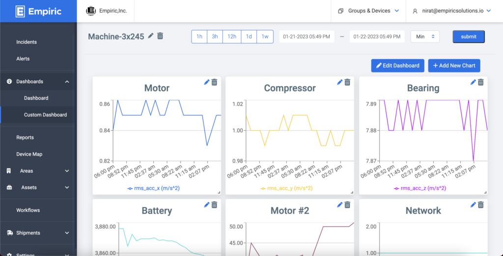
Task: Edit the Network chart pencil icon
Action: coord(473,205)
